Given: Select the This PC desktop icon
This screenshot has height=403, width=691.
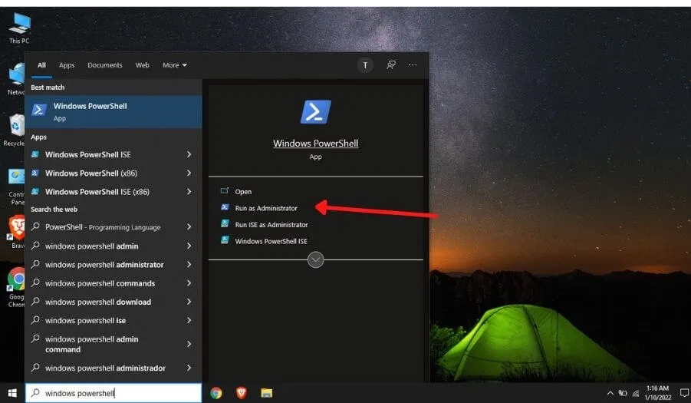Looking at the screenshot, I should point(19,28).
